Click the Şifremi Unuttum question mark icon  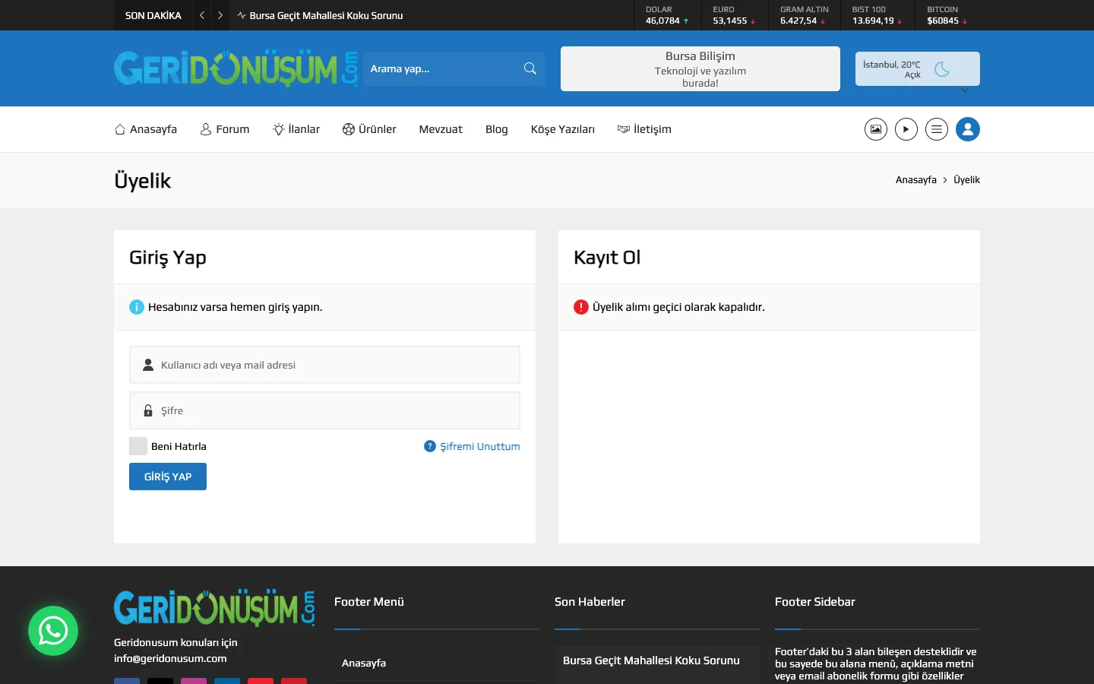coord(430,446)
